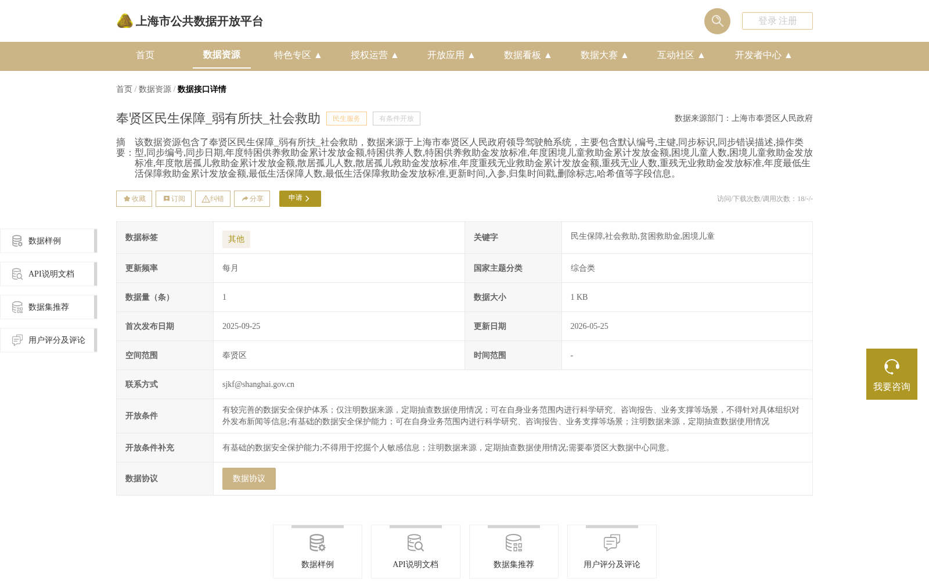Click 1 KB data size value
The width and height of the screenshot is (929, 581).
[x=579, y=297]
